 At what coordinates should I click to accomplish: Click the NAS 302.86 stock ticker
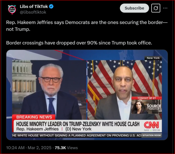[x=152, y=130]
